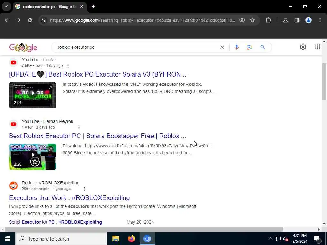Open the Extensions puzzle icon
327x245 pixels.
tap(268, 20)
